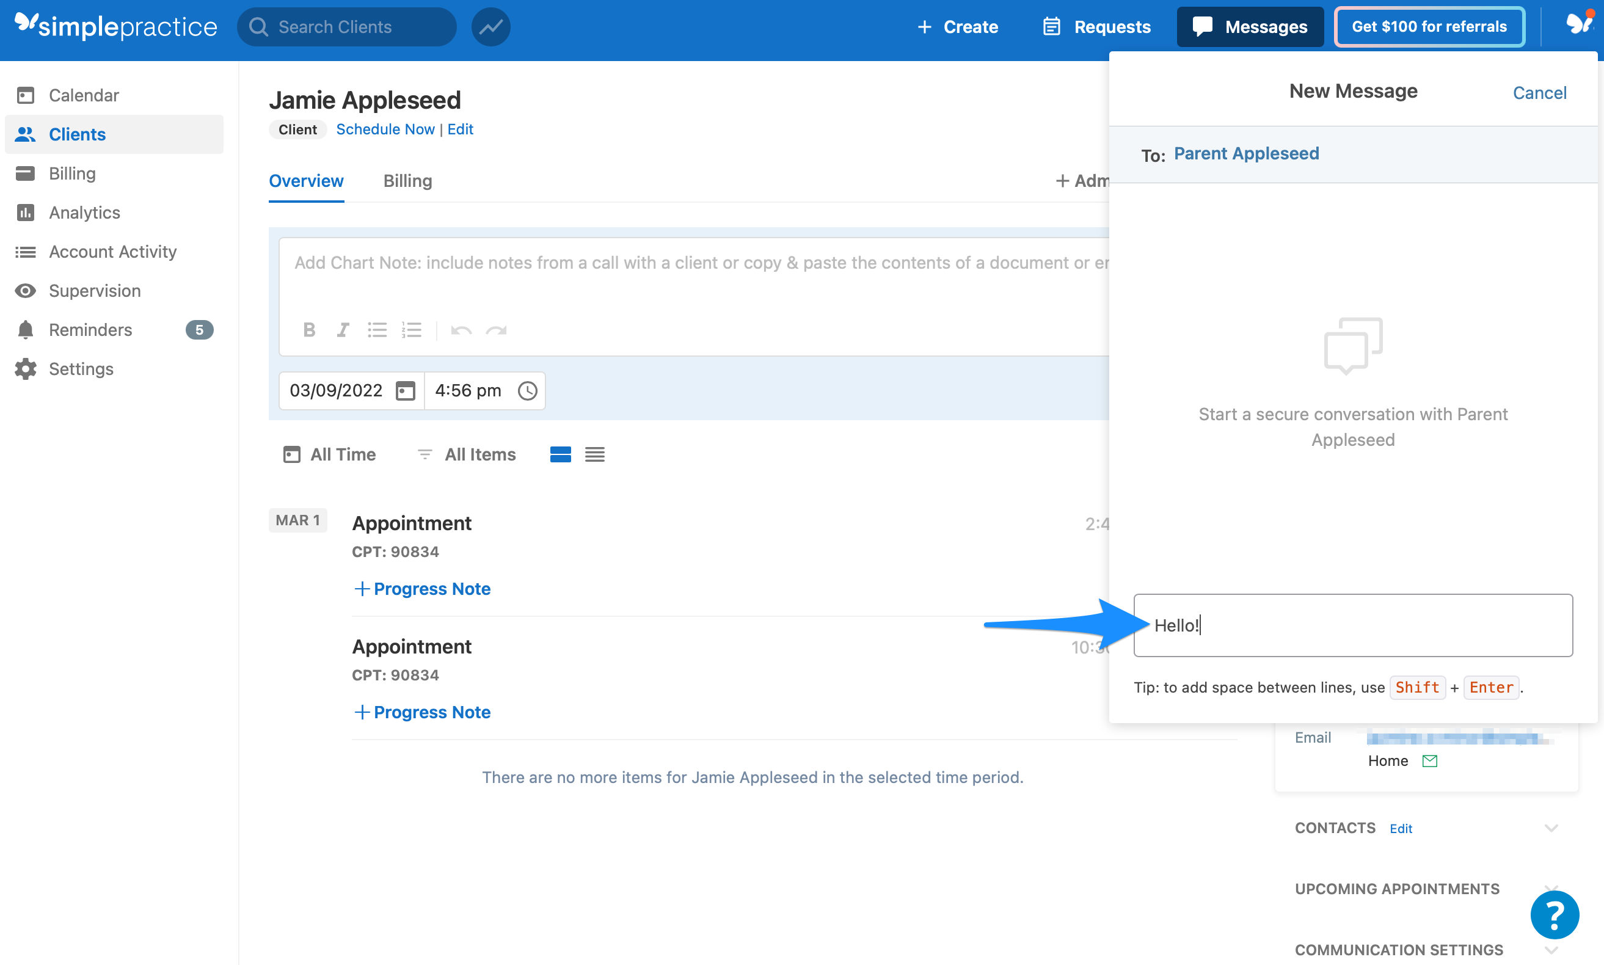Click the message text box containing Hello!
Viewport: 1604px width, 965px height.
(x=1352, y=625)
